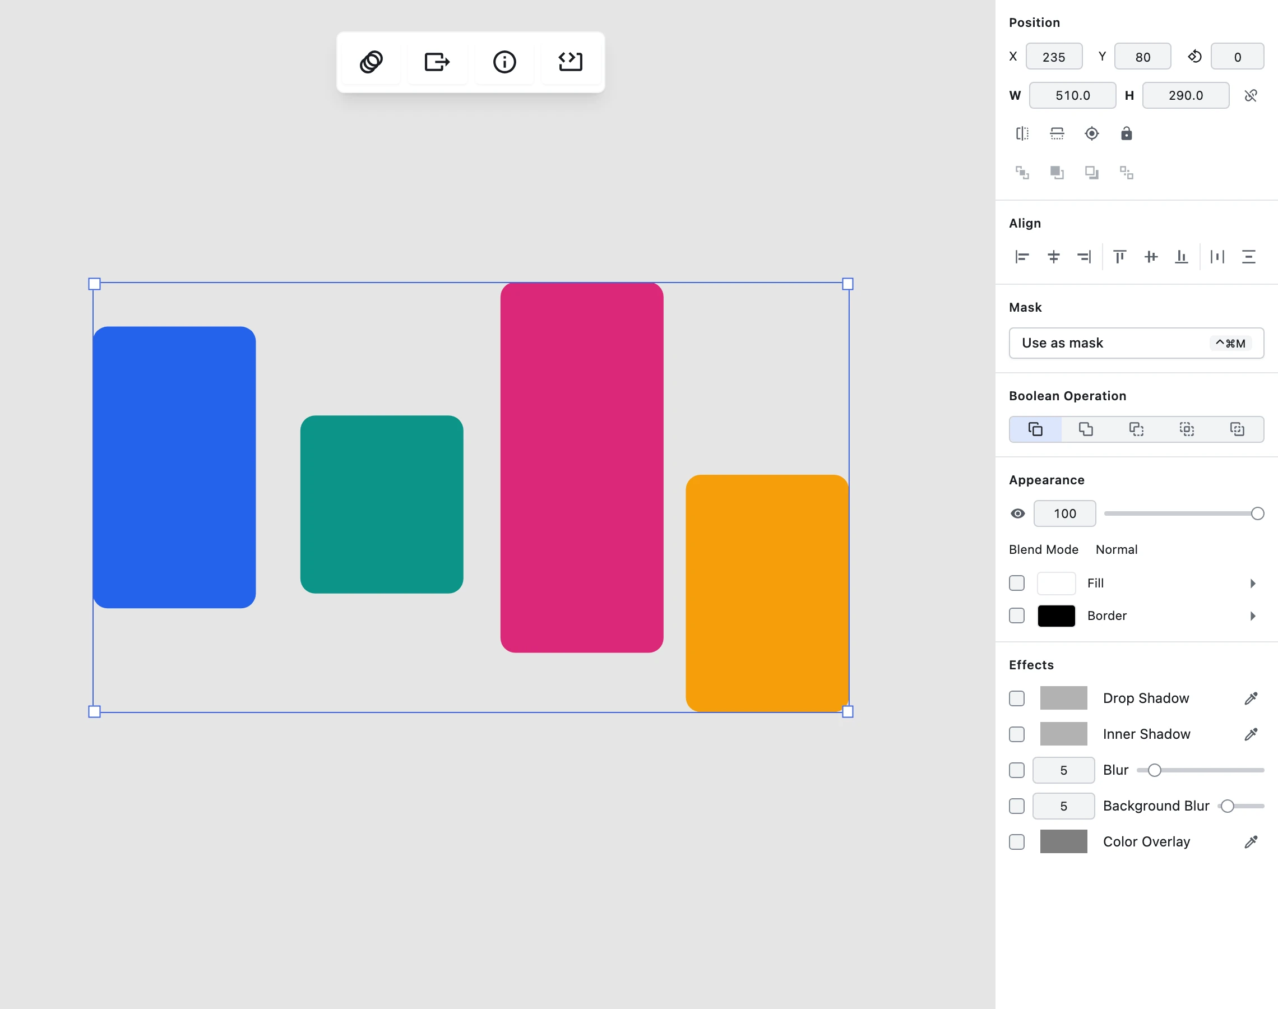Click the Use as mask button
The width and height of the screenshot is (1278, 1009).
(x=1136, y=343)
